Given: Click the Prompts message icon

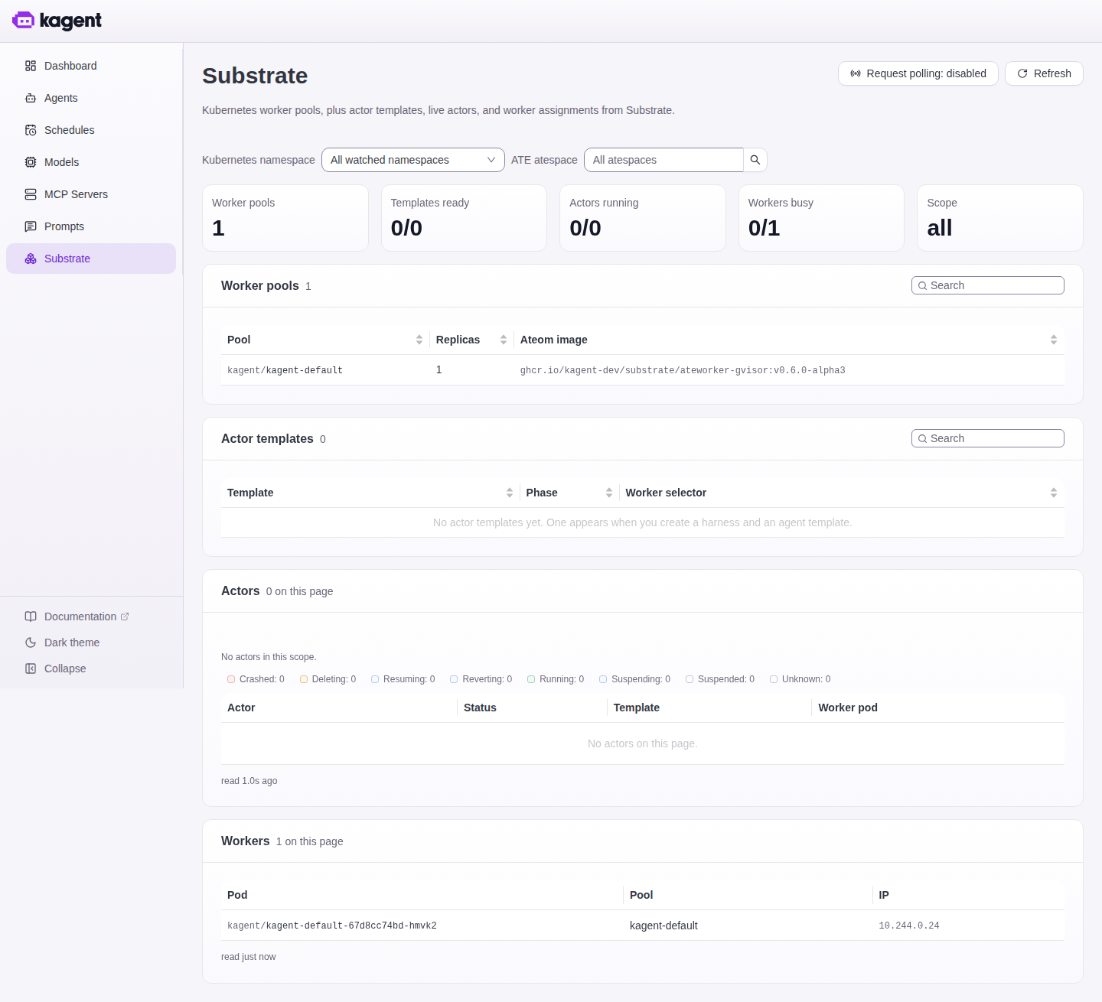Looking at the screenshot, I should pyautogui.click(x=31, y=226).
